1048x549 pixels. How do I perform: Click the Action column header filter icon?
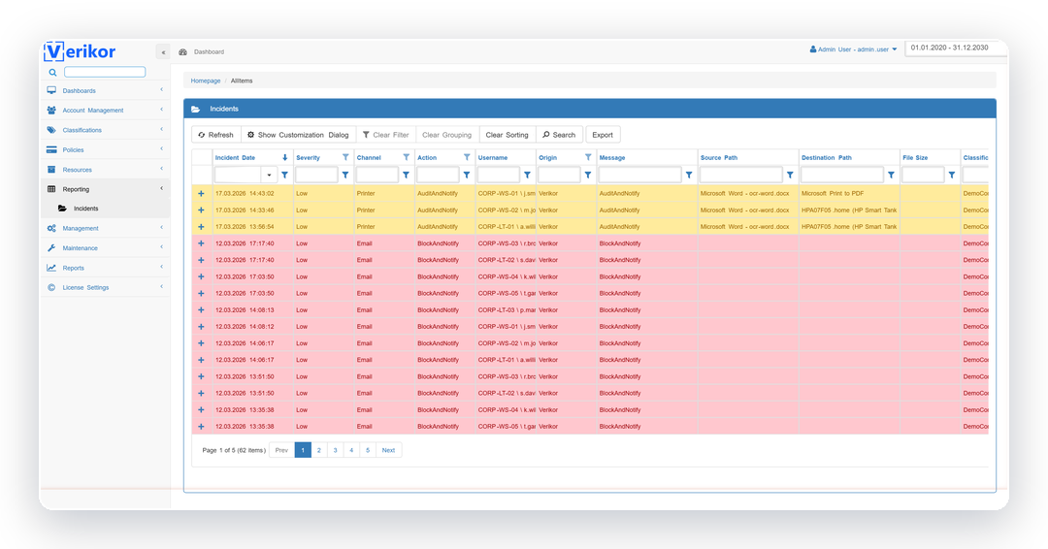tap(467, 157)
